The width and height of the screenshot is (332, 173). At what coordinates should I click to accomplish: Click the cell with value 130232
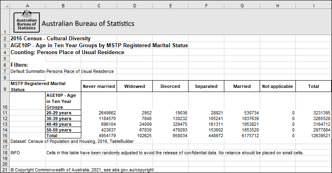coord(170,118)
